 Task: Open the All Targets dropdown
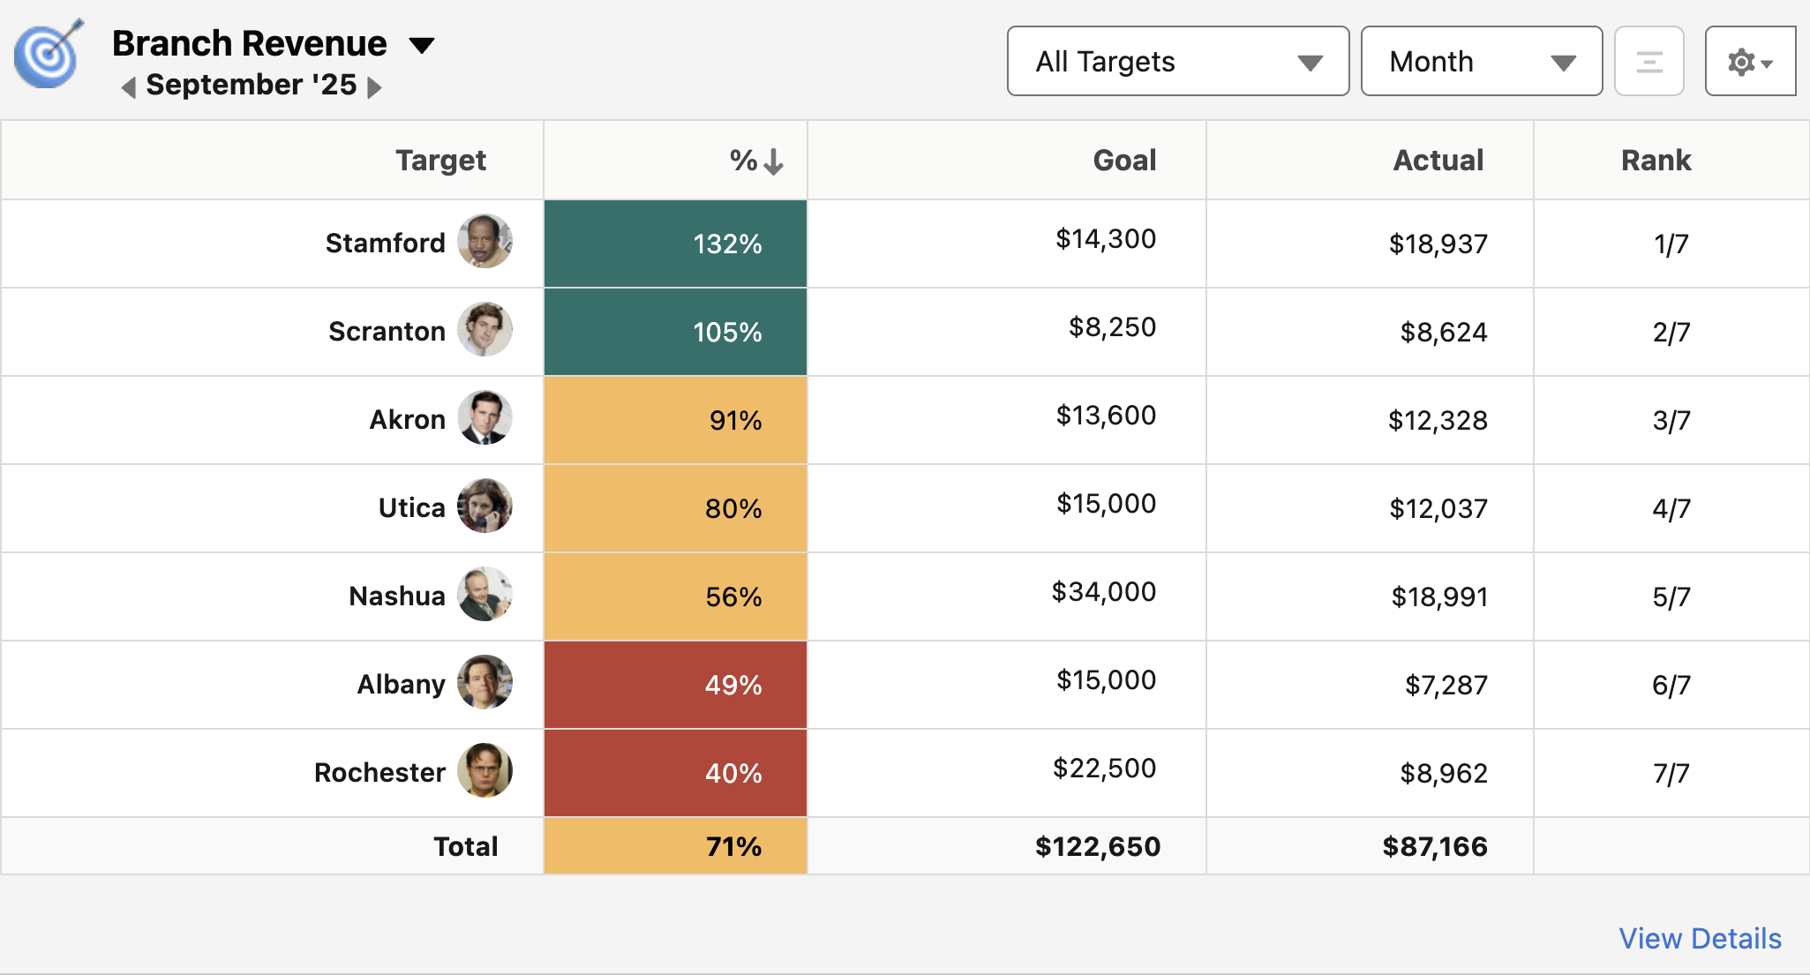(x=1177, y=61)
